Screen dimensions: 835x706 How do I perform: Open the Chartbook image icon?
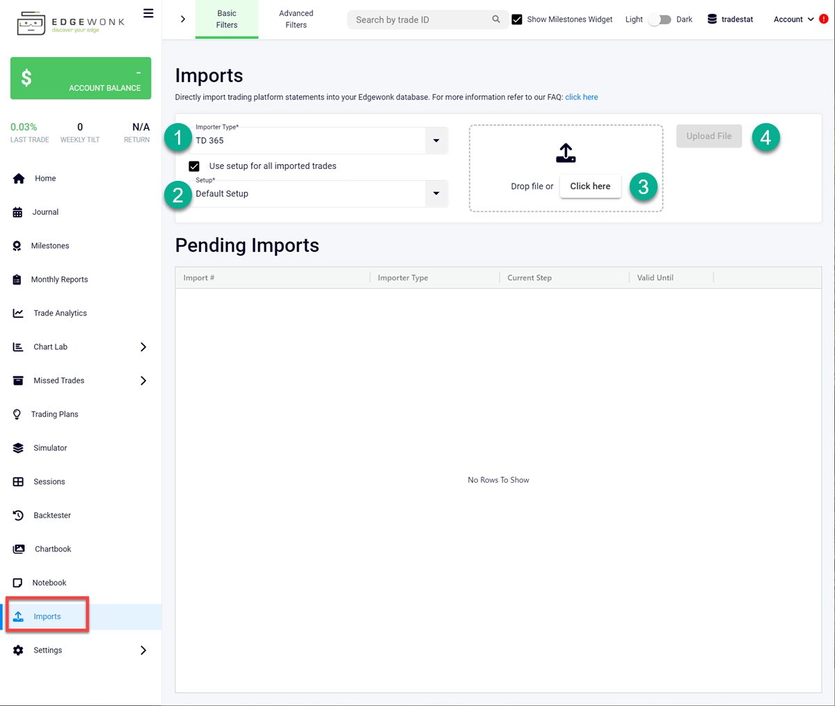(19, 549)
